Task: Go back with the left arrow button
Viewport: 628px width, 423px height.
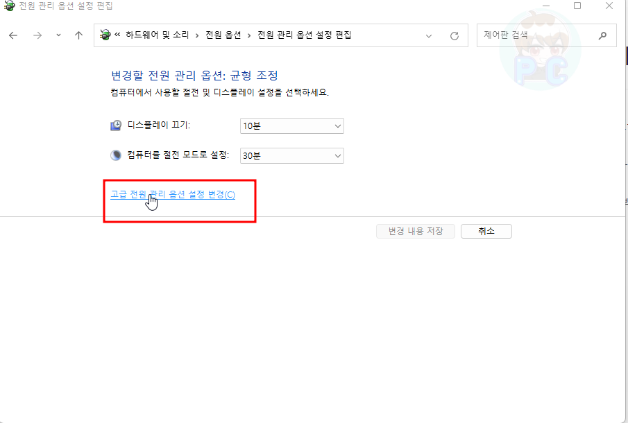Action: coord(13,35)
